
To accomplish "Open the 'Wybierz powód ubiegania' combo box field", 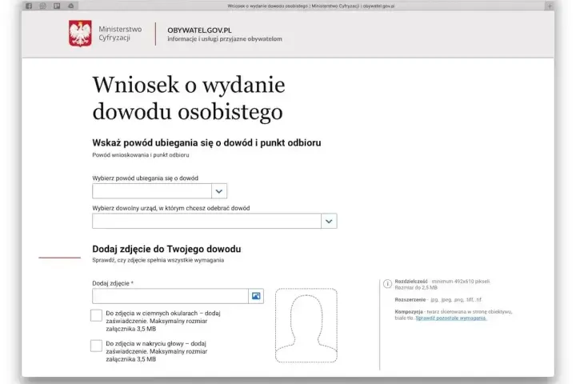I will [159, 191].
